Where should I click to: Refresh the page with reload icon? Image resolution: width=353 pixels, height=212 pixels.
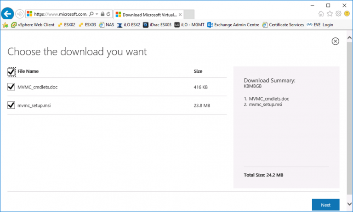pos(108,14)
